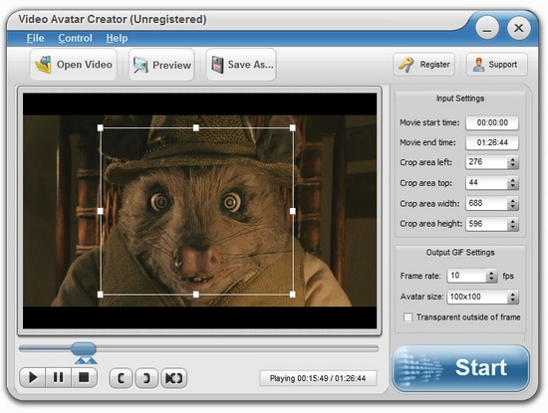Screen dimensions: 548x413
Task: Open the Help menu
Action: click(x=117, y=38)
